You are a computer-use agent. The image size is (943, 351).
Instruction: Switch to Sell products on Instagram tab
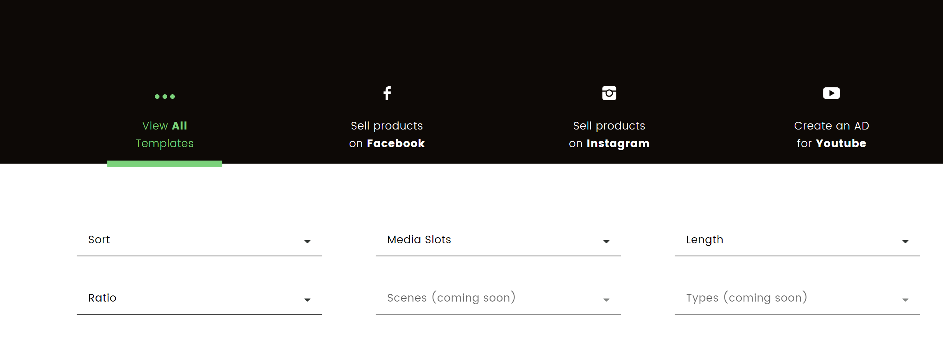click(x=609, y=134)
